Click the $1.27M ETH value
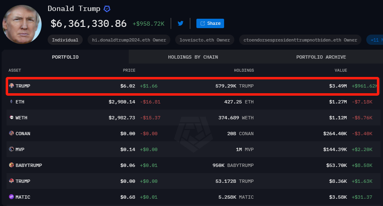The height and width of the screenshot is (206, 383). point(338,102)
